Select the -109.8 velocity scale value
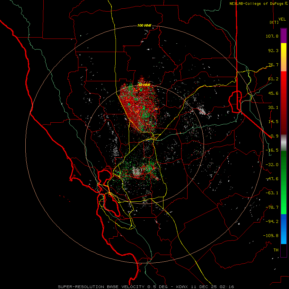 coord(271,236)
